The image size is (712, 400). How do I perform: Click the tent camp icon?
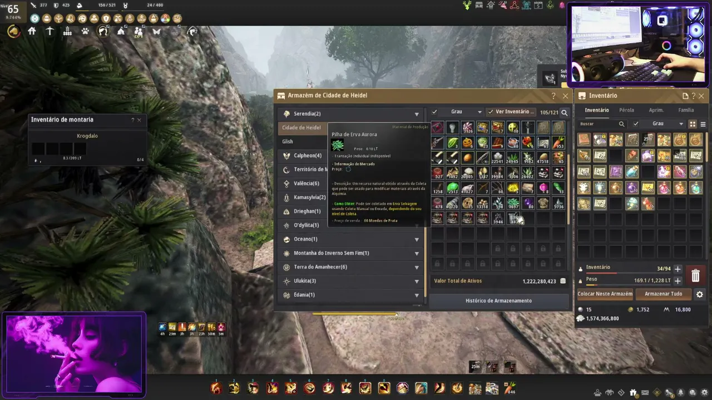[x=121, y=32]
